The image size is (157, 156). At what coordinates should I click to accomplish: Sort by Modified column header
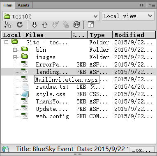134,35
